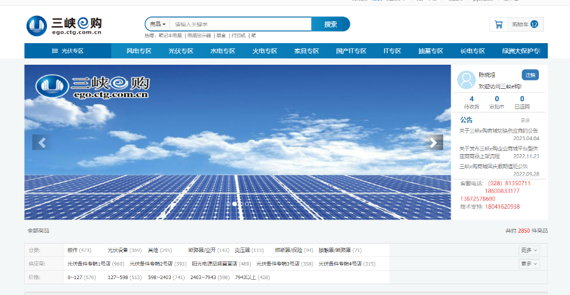Screen dimensions: 570x295
Task: Filter by supplier 光伏备件专销4号店
Action: [x=347, y=264]
